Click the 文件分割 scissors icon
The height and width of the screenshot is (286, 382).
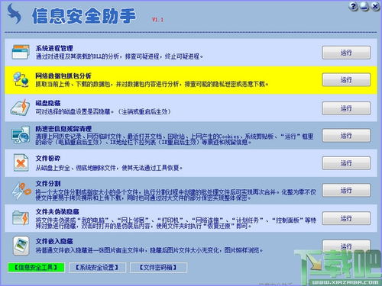(x=21, y=191)
